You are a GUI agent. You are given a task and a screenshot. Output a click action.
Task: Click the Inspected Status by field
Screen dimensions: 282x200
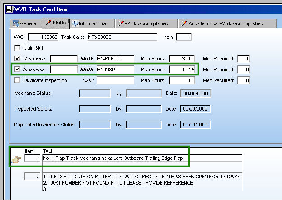(143, 109)
